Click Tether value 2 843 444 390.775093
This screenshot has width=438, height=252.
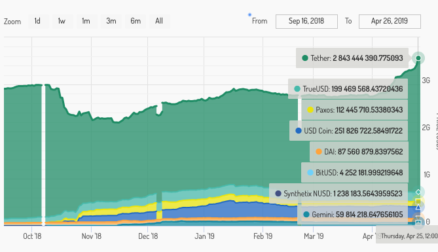[368, 58]
